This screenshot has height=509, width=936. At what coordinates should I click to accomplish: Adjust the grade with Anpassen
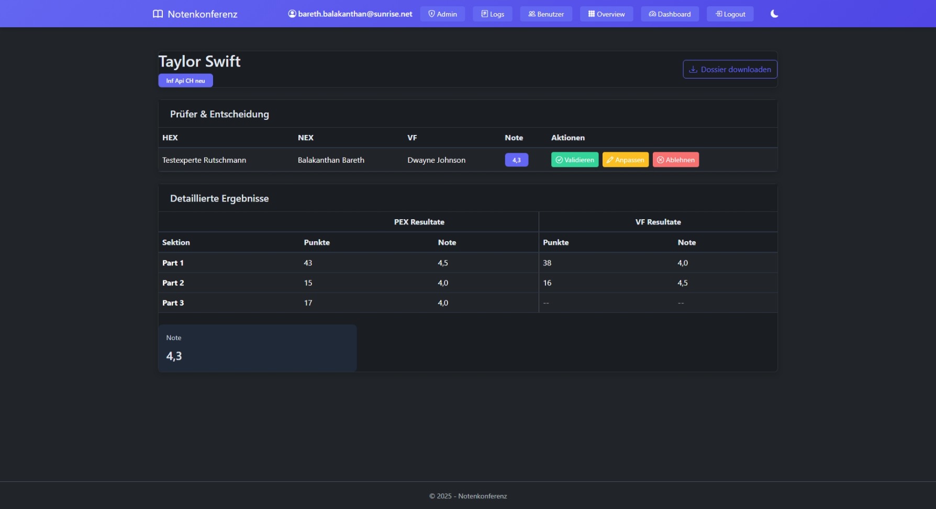626,160
